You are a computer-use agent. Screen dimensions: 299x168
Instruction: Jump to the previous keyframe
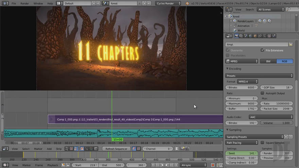158,165
